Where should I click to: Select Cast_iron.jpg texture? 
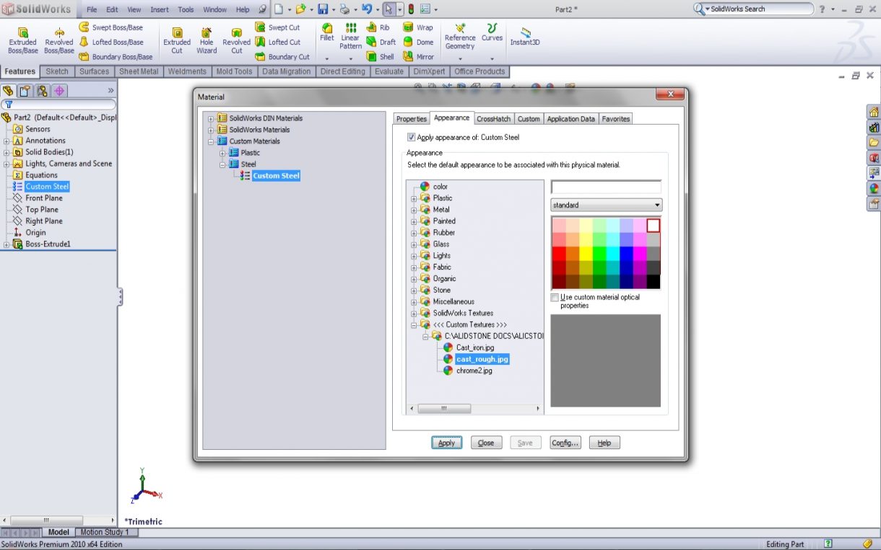click(x=475, y=347)
